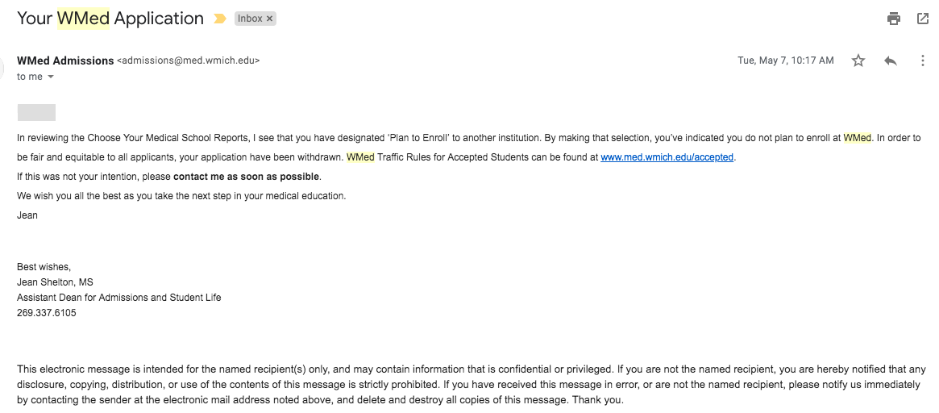
Task: Print this email with the printer icon
Action: 893,19
